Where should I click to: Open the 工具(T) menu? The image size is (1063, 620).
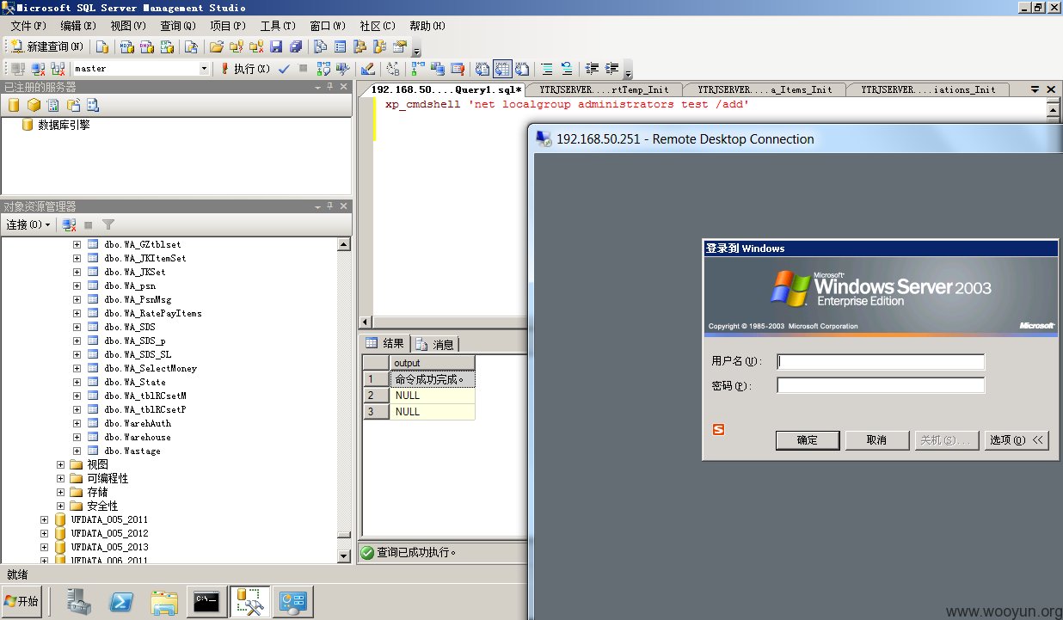278,26
